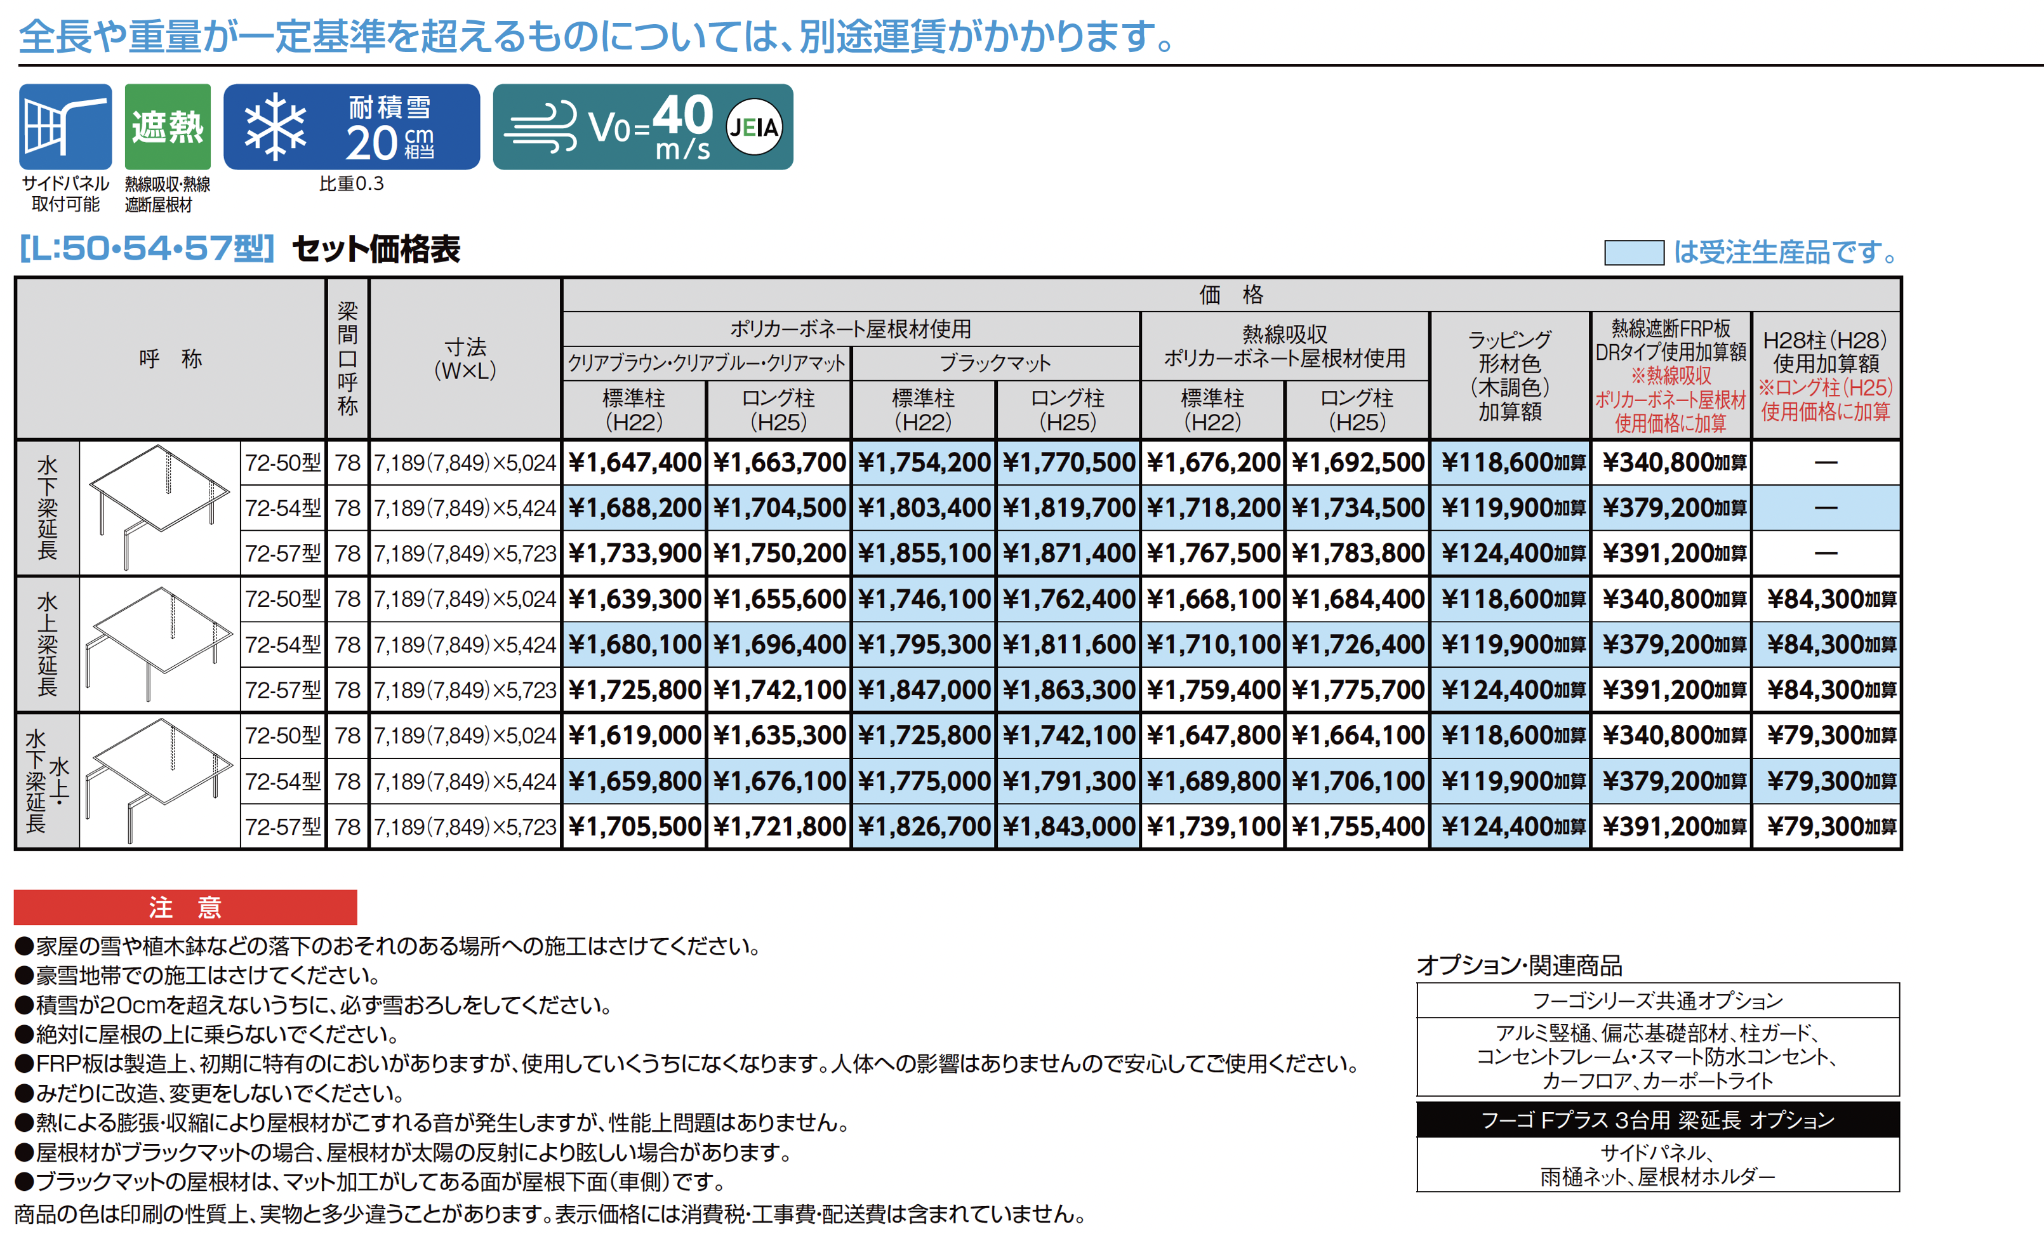
Task: Click the snowflake snow-load 20cm badge
Action: coord(351,127)
